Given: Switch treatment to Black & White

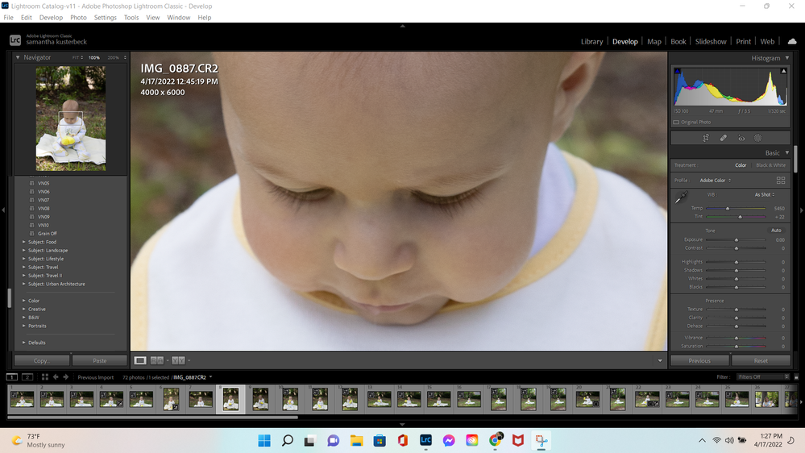Looking at the screenshot, I should point(770,165).
